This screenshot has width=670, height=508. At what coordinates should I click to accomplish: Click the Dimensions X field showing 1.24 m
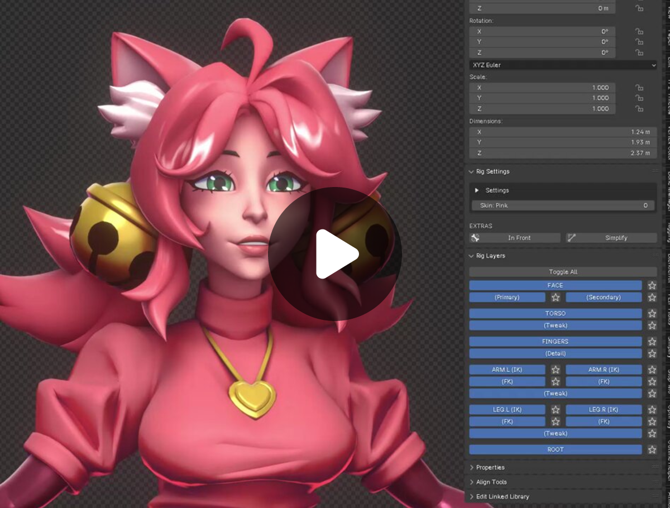(x=563, y=132)
